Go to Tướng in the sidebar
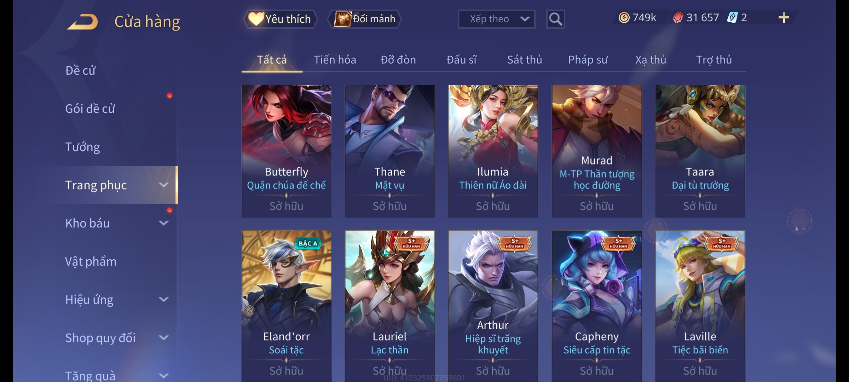The width and height of the screenshot is (849, 382). coord(82,147)
